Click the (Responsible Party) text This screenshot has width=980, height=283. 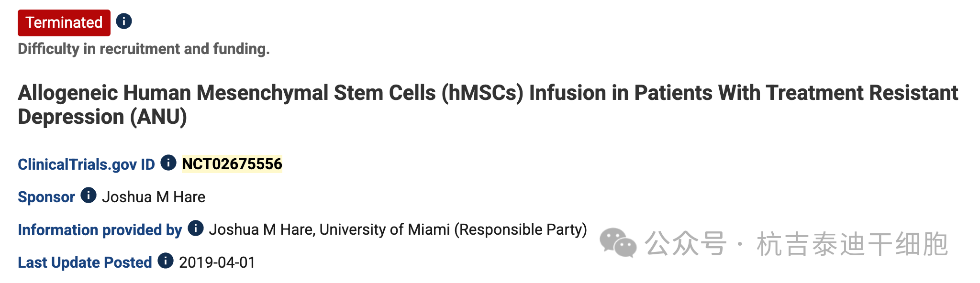point(521,229)
